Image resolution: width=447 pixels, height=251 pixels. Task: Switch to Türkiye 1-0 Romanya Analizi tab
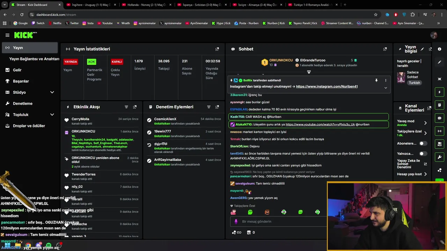coord(313,5)
